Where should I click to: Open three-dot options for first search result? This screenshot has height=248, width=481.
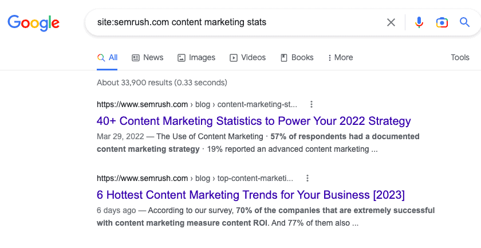(x=312, y=104)
